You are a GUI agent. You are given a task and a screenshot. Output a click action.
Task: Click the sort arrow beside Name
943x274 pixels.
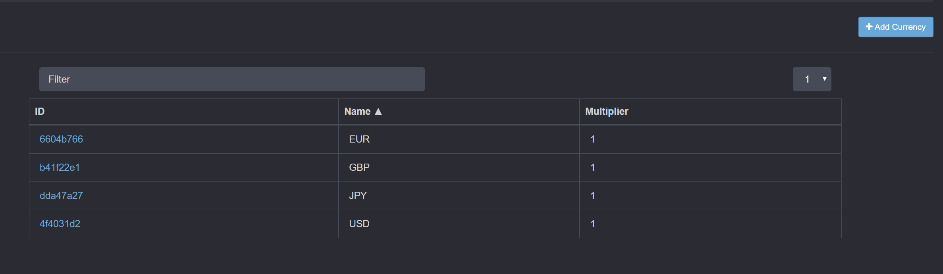378,112
